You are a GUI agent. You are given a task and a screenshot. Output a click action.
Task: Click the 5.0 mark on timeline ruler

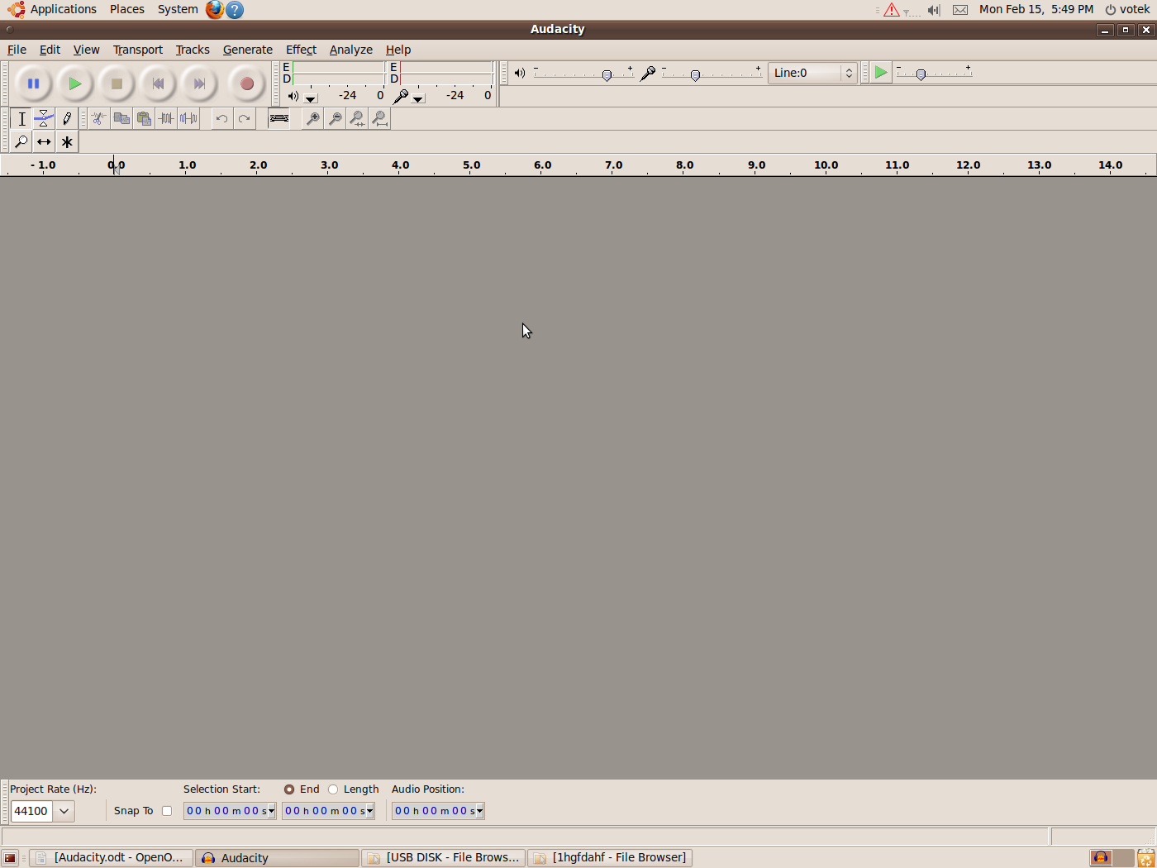click(x=472, y=165)
